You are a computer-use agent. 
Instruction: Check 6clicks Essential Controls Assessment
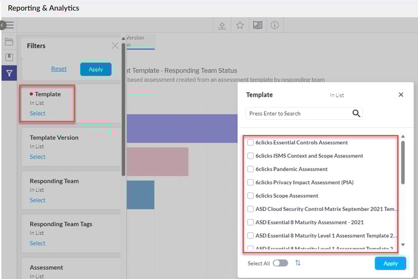(250, 142)
